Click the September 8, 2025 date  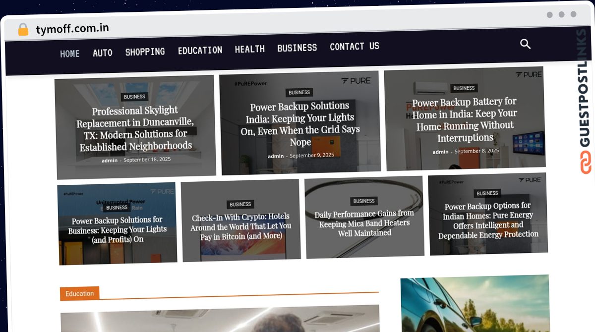point(476,151)
